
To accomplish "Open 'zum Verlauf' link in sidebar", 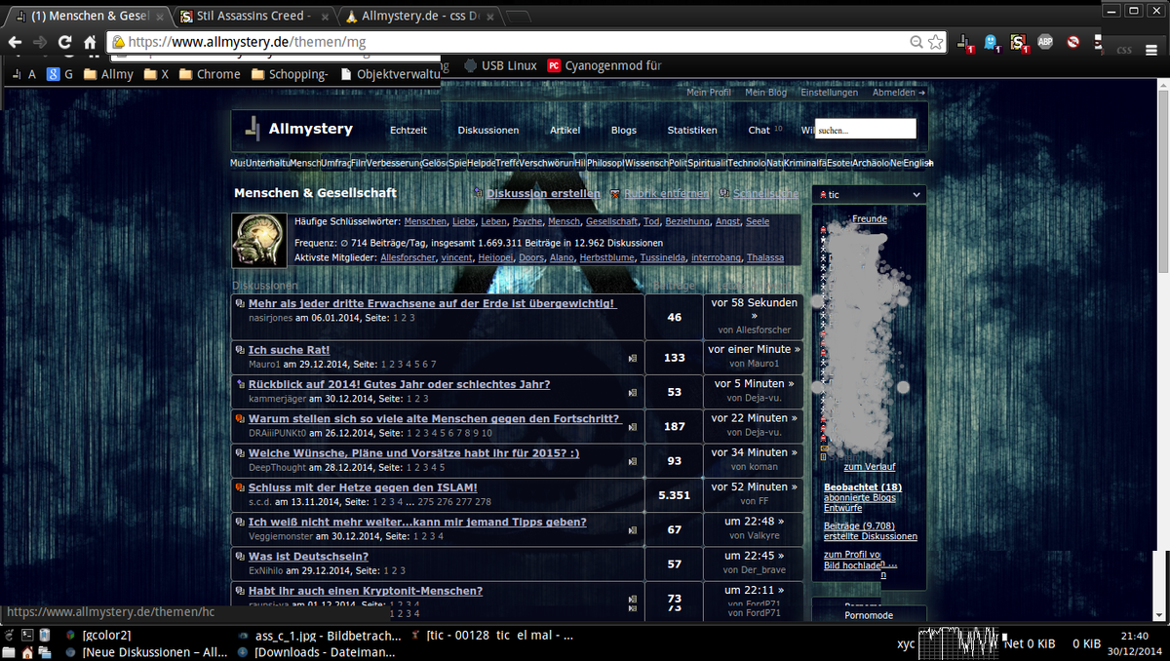I will [x=870, y=467].
